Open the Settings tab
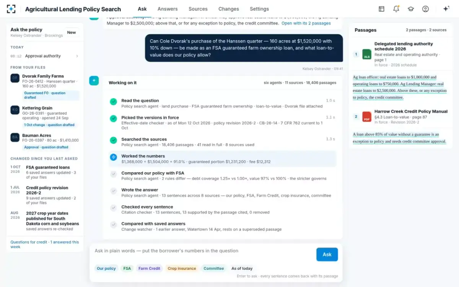This screenshot has width=459, height=287. [x=259, y=9]
